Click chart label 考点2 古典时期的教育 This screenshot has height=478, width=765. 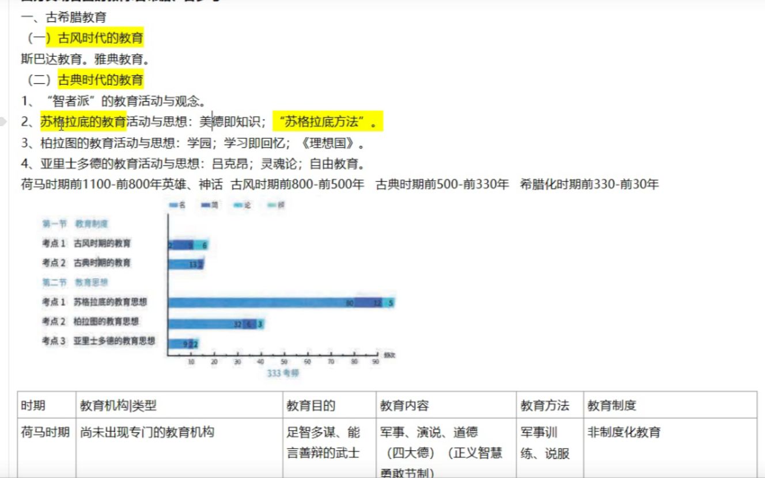click(86, 263)
